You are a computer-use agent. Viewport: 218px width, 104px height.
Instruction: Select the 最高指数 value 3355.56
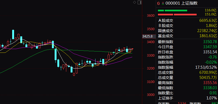(x=210, y=83)
